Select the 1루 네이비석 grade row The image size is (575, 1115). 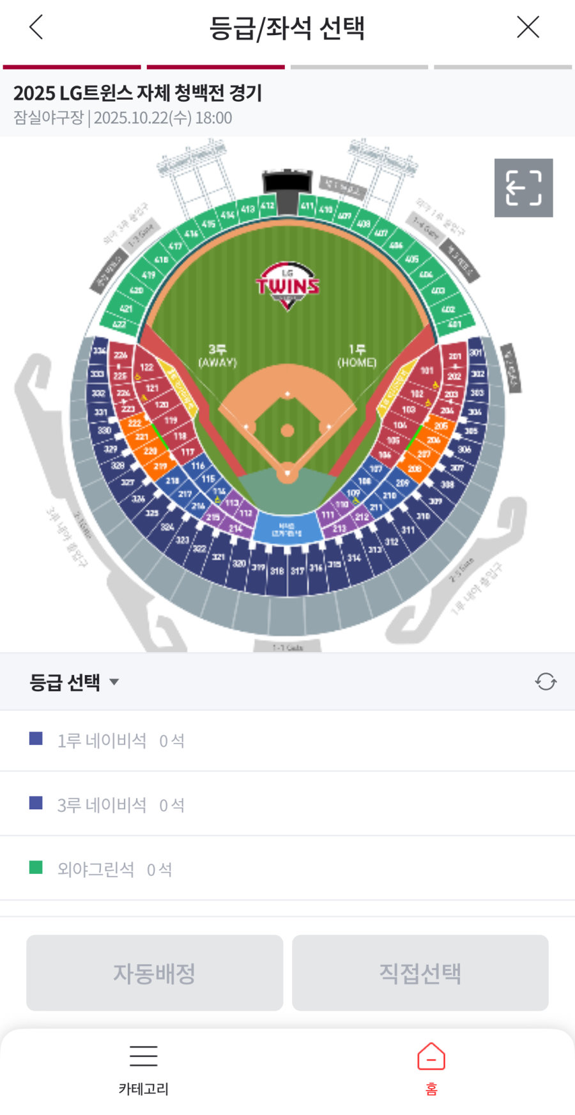coord(287,740)
